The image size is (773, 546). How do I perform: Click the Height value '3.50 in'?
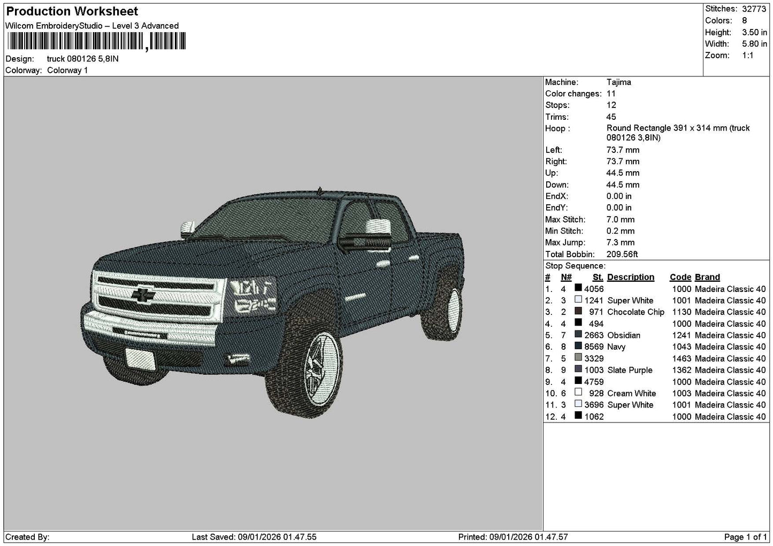tap(754, 32)
